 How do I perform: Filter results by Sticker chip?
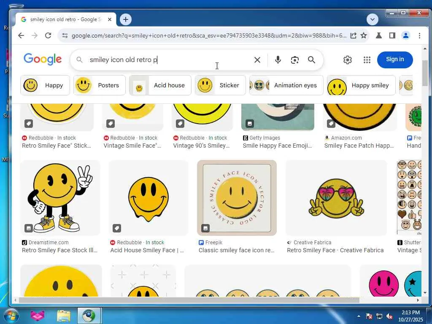(x=220, y=85)
